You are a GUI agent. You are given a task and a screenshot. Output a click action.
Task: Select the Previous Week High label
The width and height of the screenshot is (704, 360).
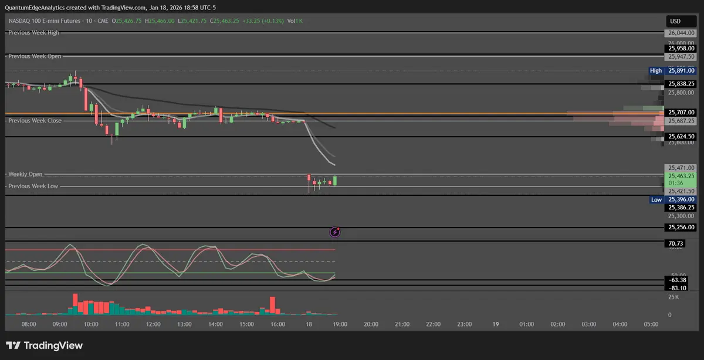(x=34, y=33)
